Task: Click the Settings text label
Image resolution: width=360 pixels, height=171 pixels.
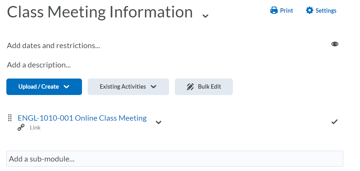Action: click(x=326, y=10)
